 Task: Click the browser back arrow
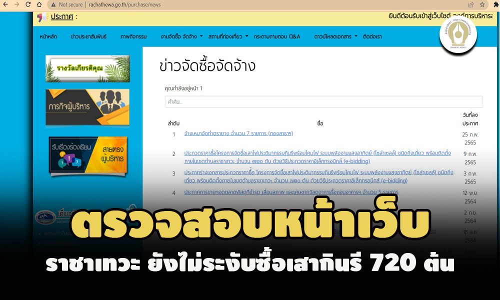(5, 4)
